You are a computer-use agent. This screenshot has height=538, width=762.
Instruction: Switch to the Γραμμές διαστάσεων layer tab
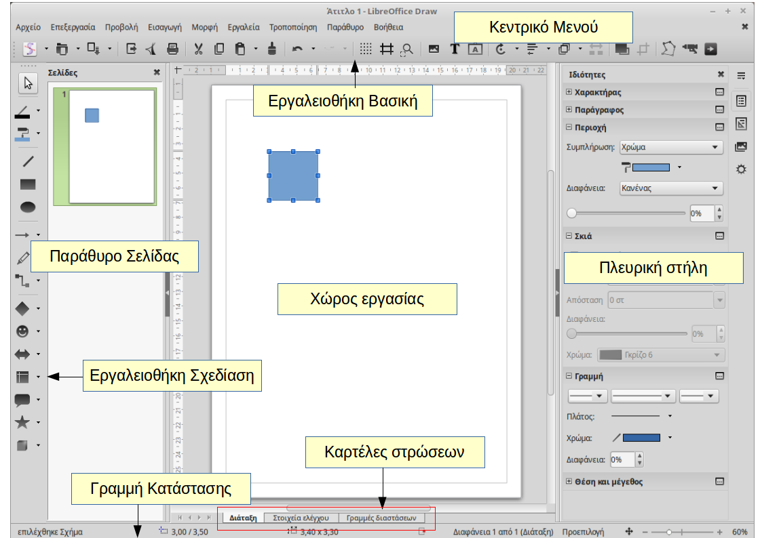[x=381, y=518]
